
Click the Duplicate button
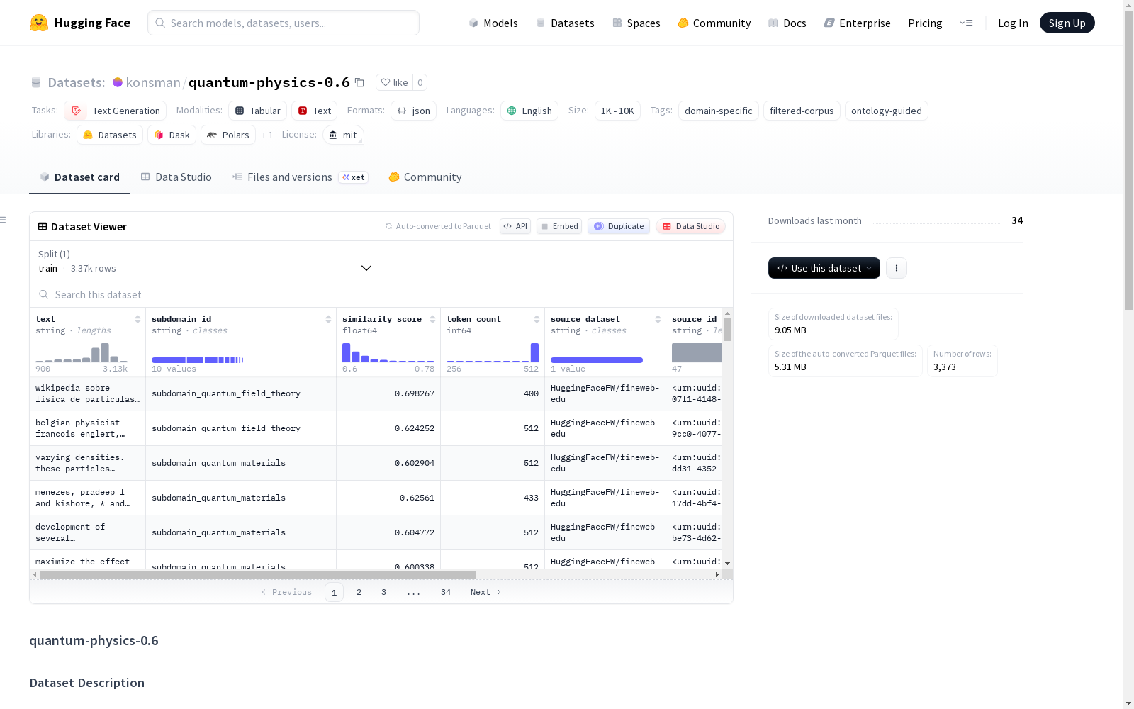coord(619,226)
